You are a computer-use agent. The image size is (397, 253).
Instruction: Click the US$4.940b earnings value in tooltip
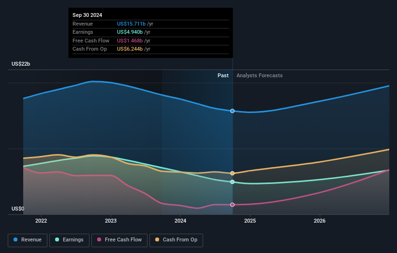(130, 32)
